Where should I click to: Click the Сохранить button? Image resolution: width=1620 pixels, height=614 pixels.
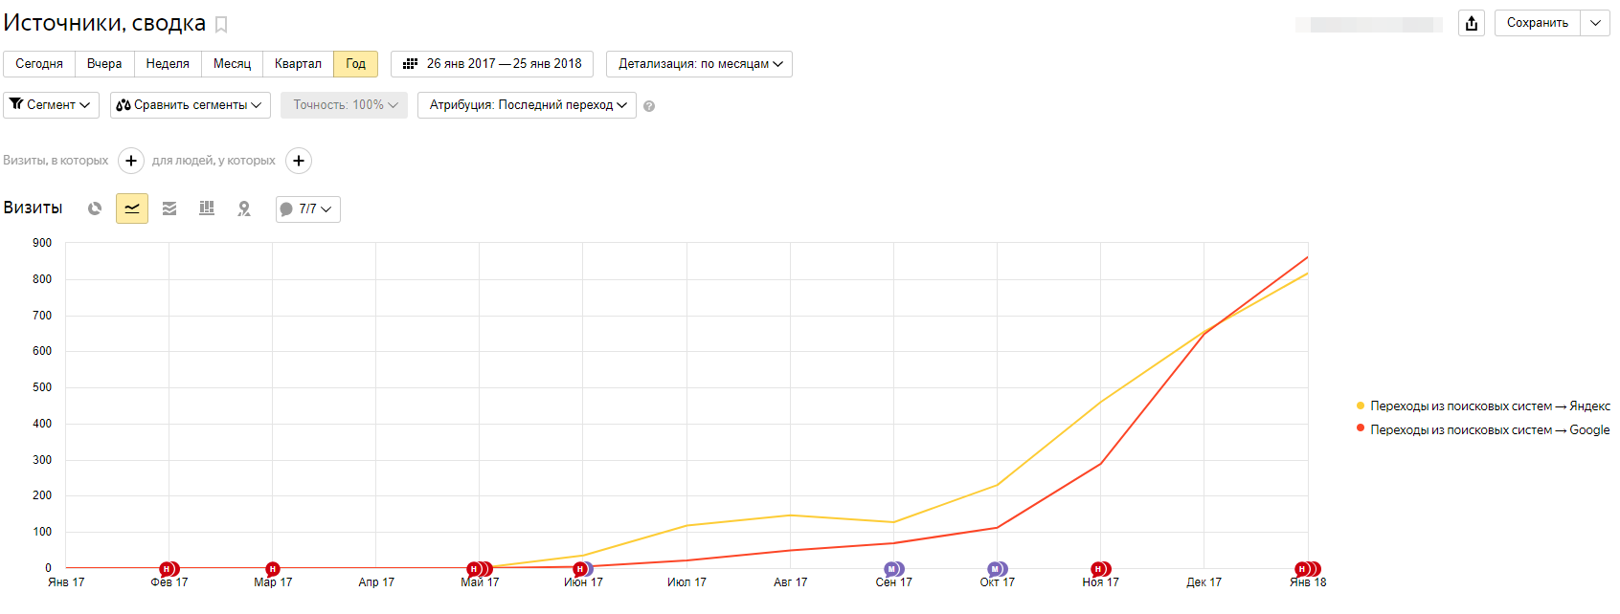1537,23
